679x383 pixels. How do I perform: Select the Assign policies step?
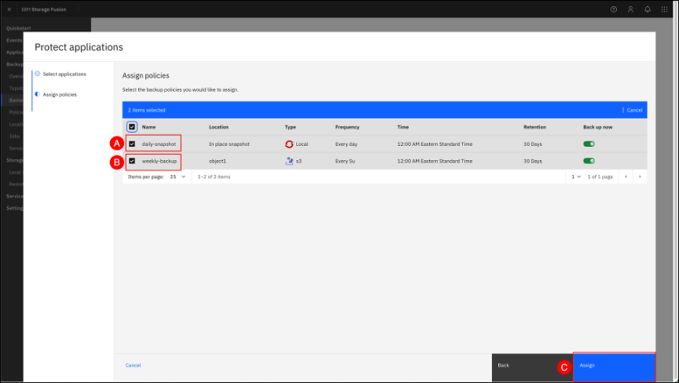pos(60,94)
